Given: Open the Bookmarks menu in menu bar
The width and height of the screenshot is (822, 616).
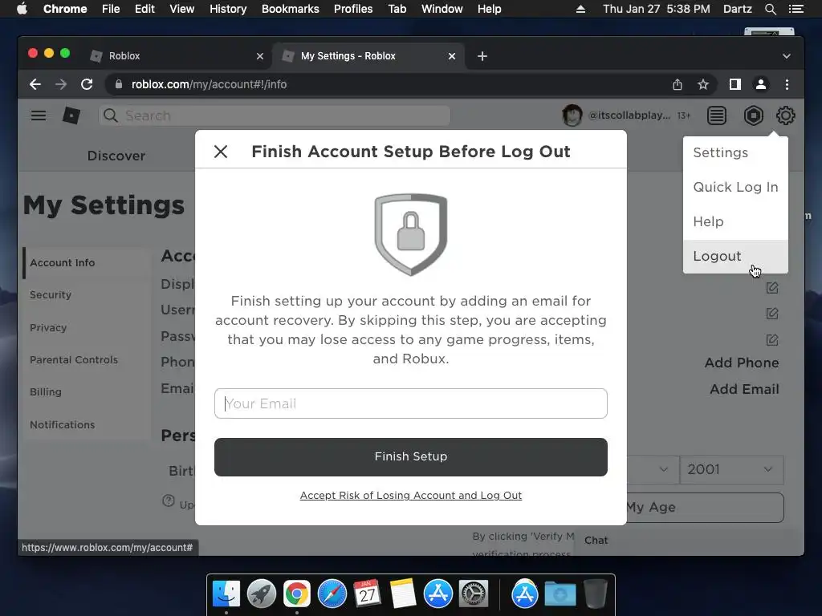Looking at the screenshot, I should click(x=290, y=9).
